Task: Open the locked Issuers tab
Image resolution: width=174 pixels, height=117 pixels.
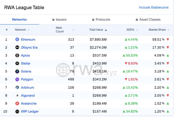Action: click(x=59, y=19)
